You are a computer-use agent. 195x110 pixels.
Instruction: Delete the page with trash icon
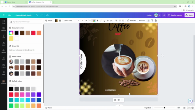click(119, 100)
